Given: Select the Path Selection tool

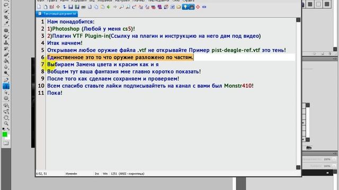Looking at the screenshot, I should [6, 92].
